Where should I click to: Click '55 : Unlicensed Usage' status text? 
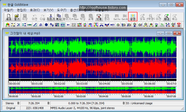pos(139,103)
